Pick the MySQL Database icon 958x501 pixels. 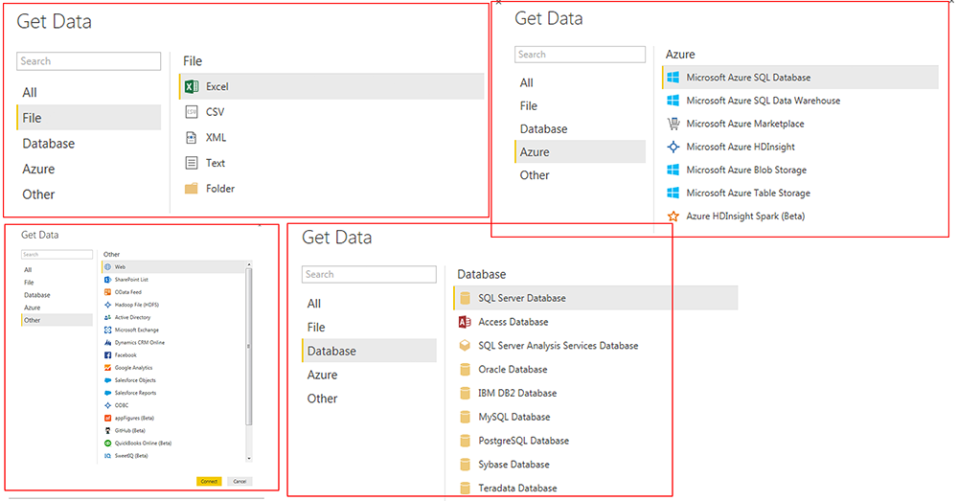point(465,418)
